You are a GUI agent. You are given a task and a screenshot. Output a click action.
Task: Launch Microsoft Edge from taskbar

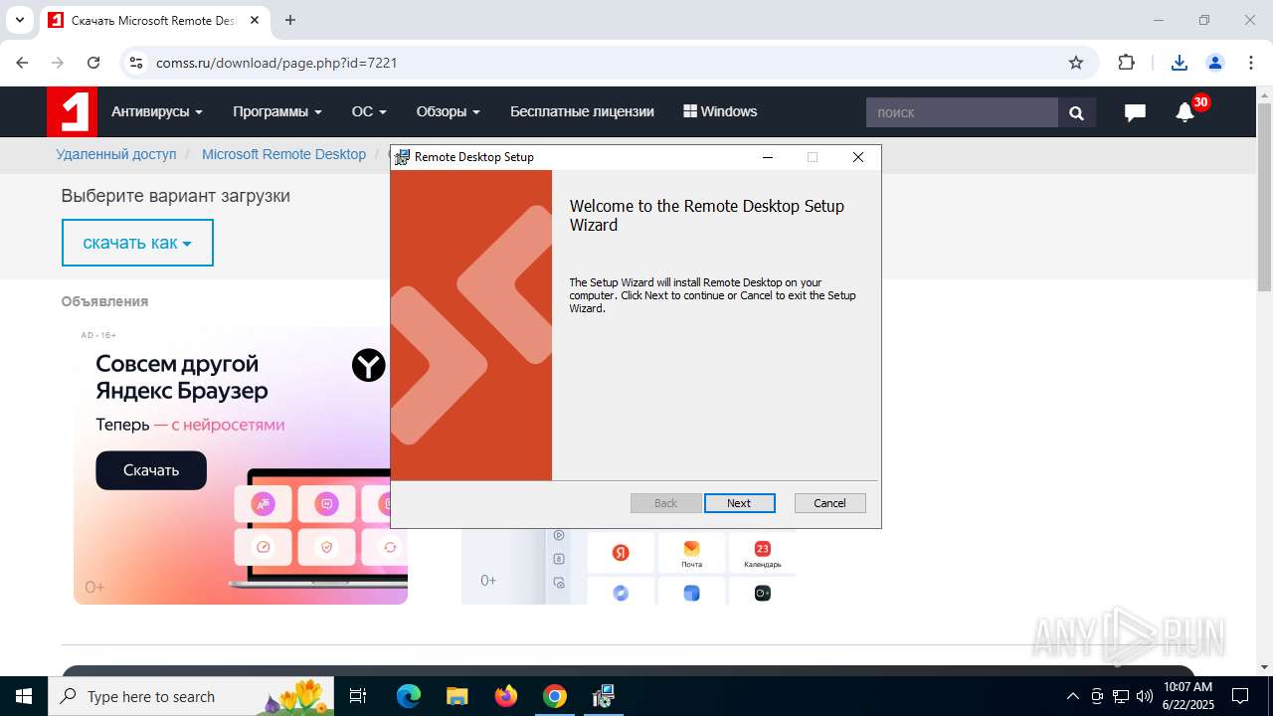409,696
